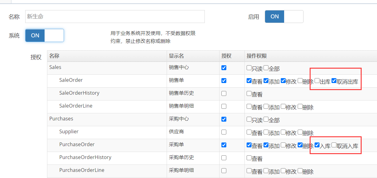Check 全部 in the Purchases row

point(266,119)
